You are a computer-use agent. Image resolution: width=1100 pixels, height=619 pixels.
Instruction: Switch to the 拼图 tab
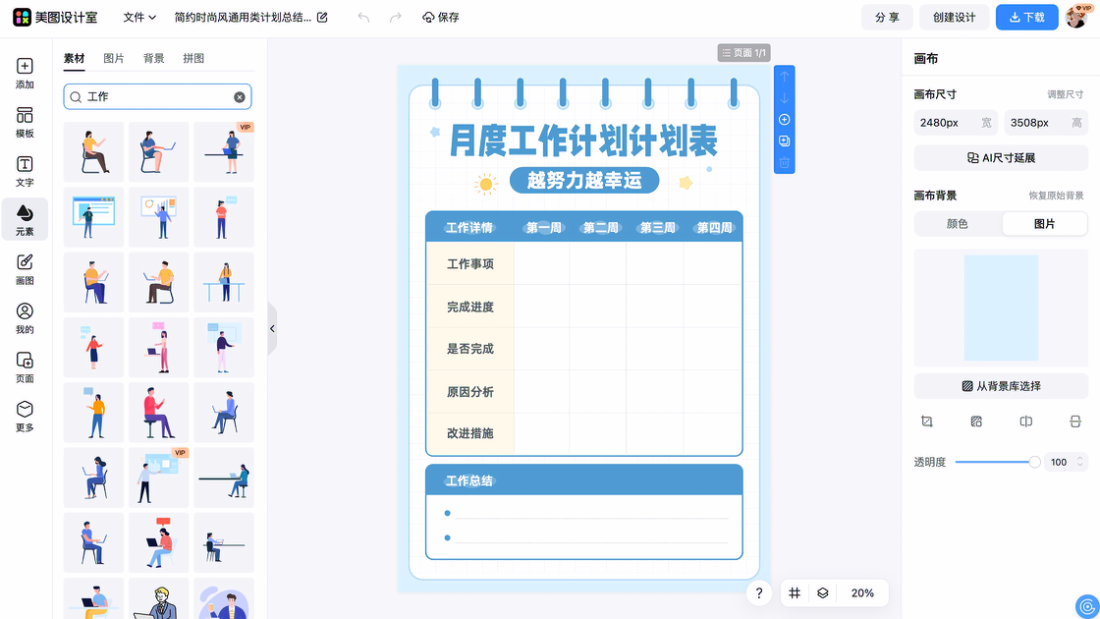(193, 59)
